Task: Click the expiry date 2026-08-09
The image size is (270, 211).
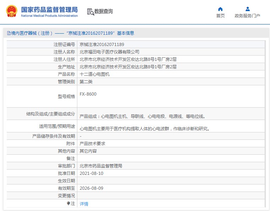Action: click(x=91, y=188)
